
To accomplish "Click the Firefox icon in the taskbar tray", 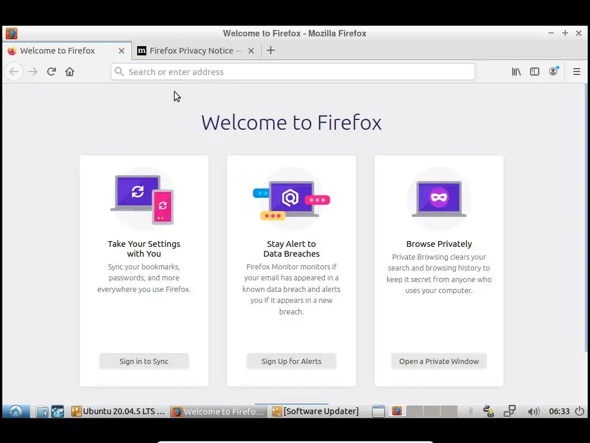I will pos(397,411).
